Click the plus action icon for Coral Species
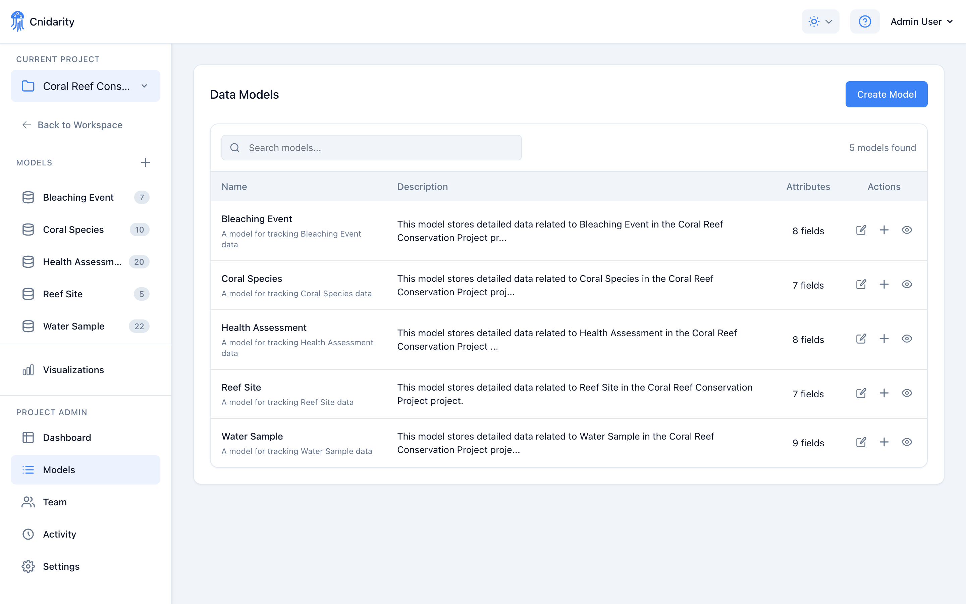 point(884,285)
